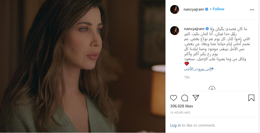Follow the nancyajram account

coord(218,9)
